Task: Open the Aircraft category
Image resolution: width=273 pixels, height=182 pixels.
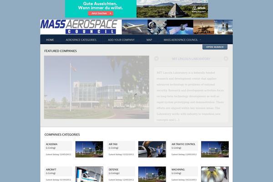Action: [x=51, y=169]
